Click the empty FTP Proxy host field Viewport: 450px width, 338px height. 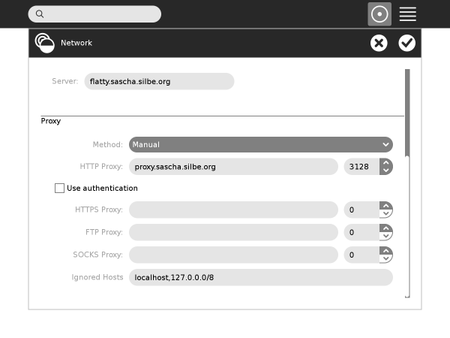(x=233, y=233)
